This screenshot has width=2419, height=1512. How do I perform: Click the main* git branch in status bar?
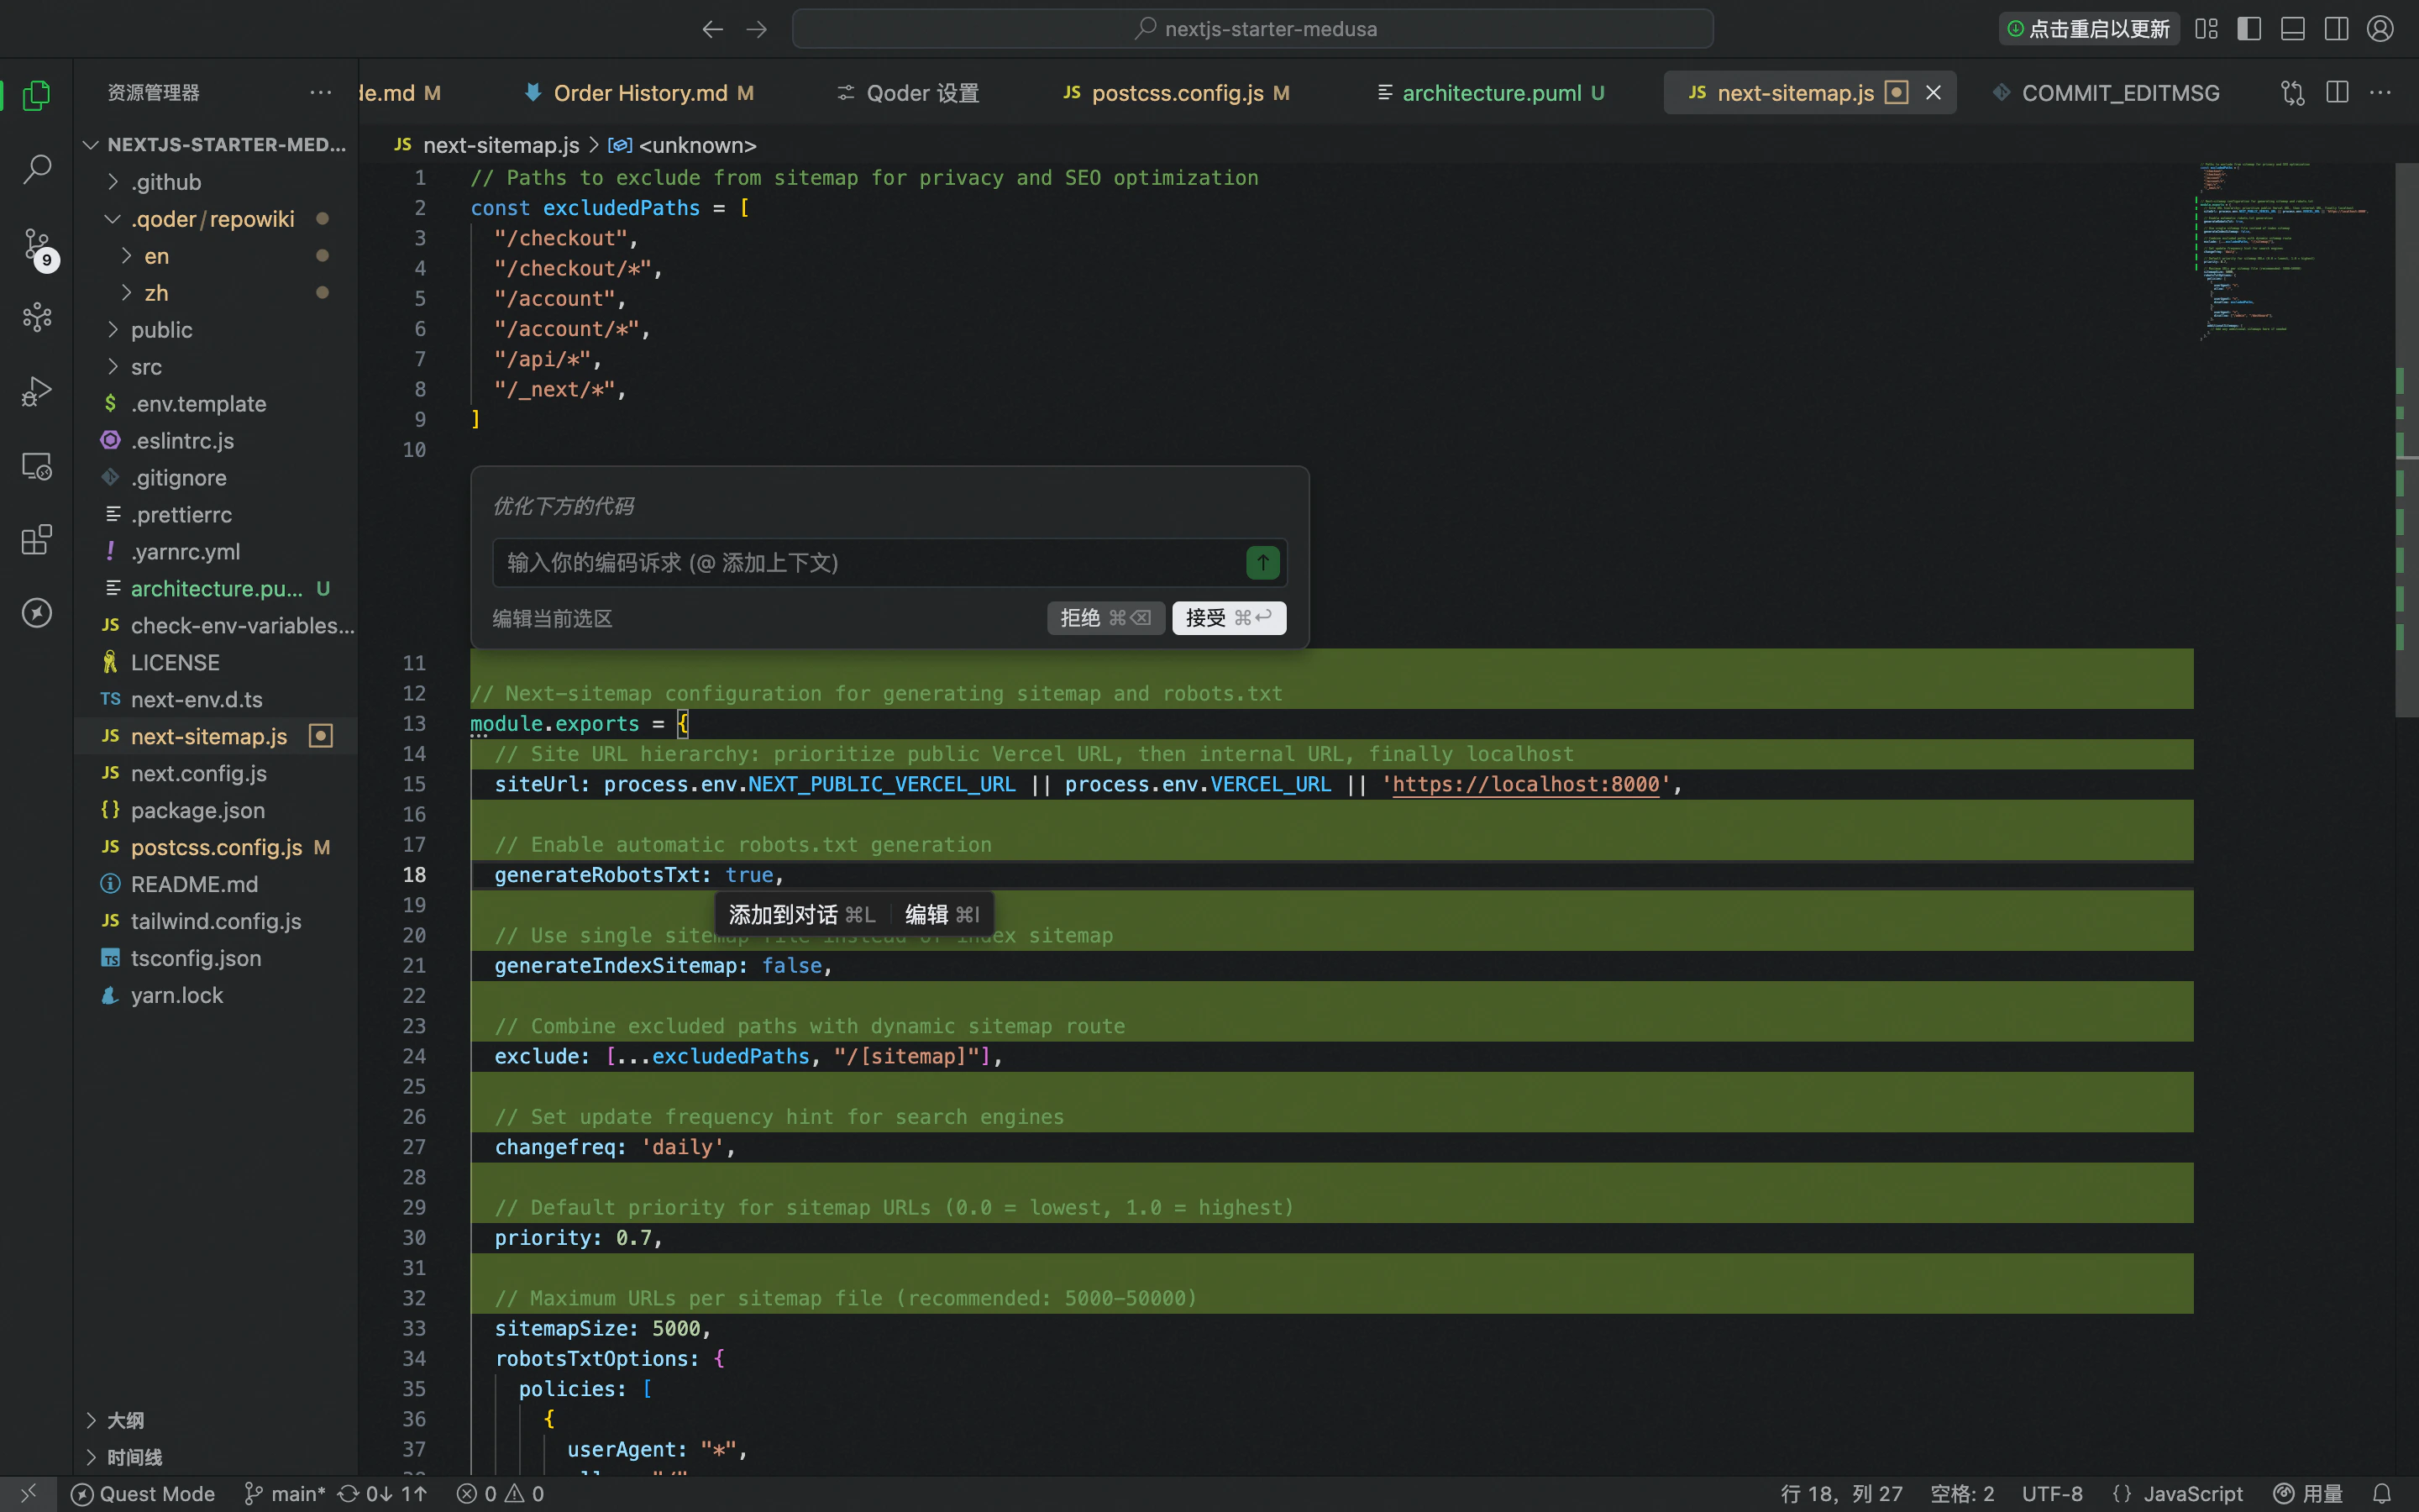pyautogui.click(x=285, y=1494)
